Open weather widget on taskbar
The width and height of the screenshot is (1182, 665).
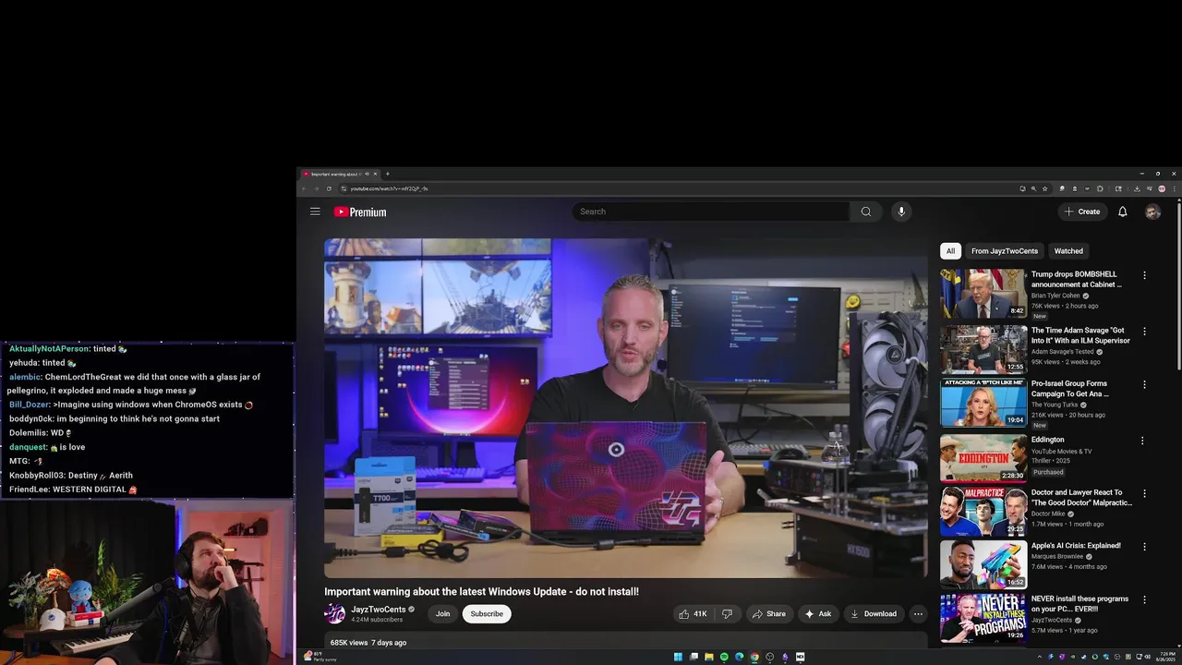(319, 657)
